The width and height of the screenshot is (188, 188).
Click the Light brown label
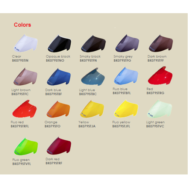tap(21, 90)
